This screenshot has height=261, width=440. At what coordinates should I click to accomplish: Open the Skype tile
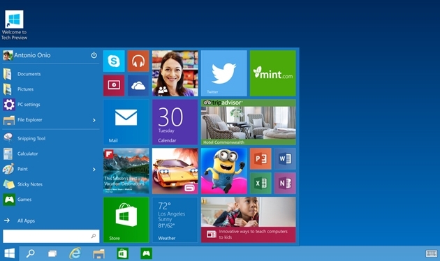[114, 61]
